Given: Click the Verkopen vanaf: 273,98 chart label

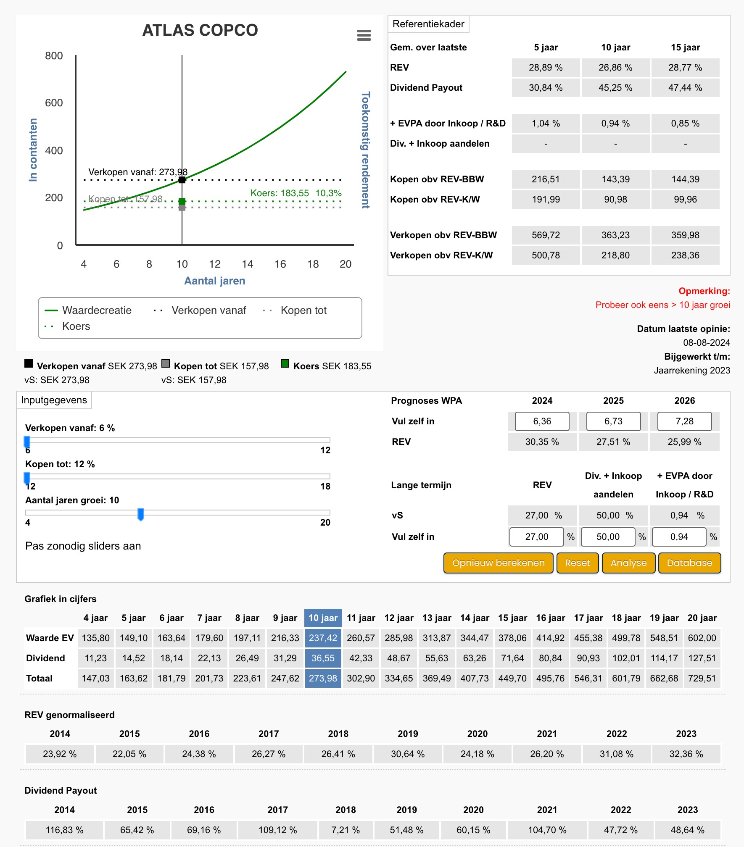Looking at the screenshot, I should click(x=138, y=172).
